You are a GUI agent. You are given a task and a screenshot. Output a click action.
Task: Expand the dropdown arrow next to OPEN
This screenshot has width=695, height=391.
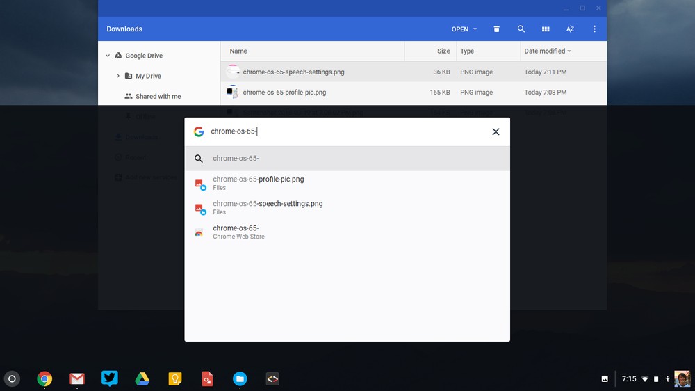point(475,29)
